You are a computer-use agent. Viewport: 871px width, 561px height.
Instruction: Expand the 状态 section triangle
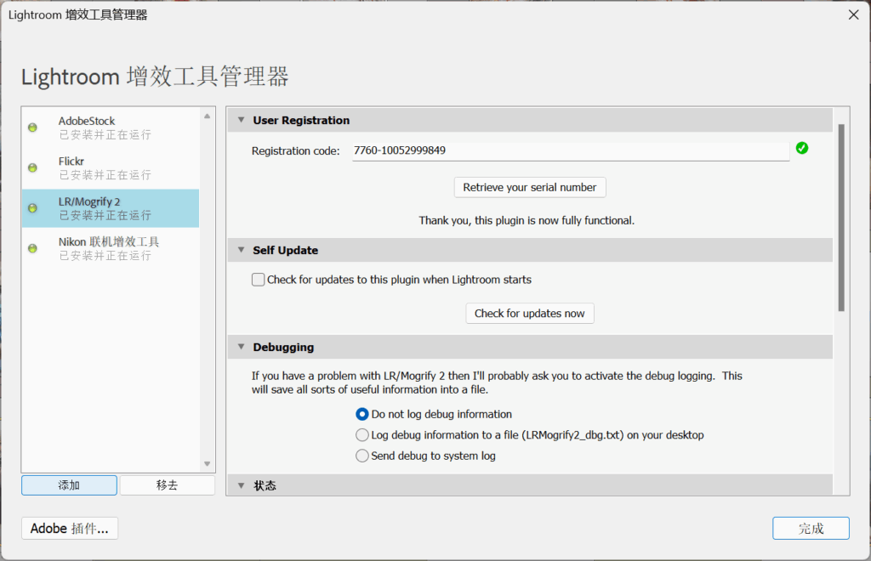pos(241,486)
